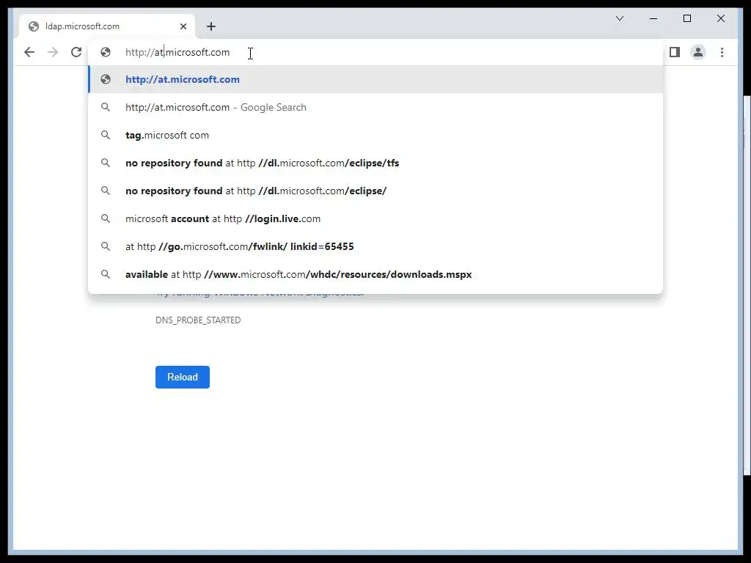Go back using the back arrow
This screenshot has height=563, width=751.
coord(29,52)
